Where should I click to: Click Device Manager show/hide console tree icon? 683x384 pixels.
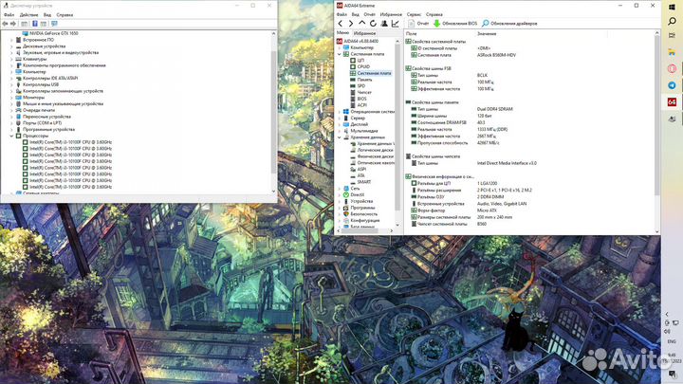pyautogui.click(x=25, y=24)
